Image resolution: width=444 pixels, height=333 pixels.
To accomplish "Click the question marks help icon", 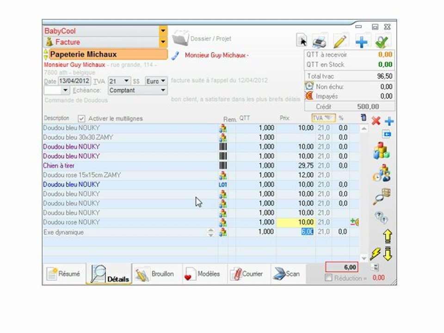I will (x=381, y=217).
